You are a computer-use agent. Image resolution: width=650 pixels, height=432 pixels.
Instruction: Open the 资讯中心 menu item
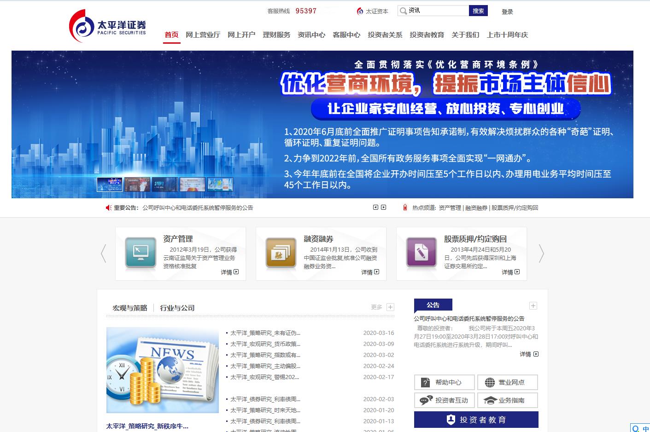point(311,35)
